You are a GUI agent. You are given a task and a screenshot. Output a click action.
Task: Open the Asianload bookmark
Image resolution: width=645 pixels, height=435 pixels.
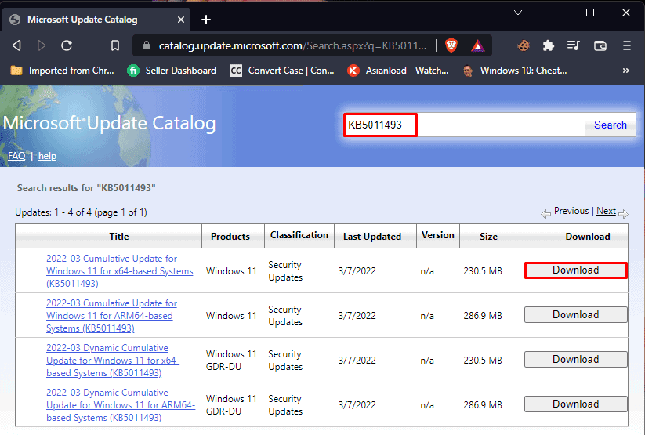(398, 71)
